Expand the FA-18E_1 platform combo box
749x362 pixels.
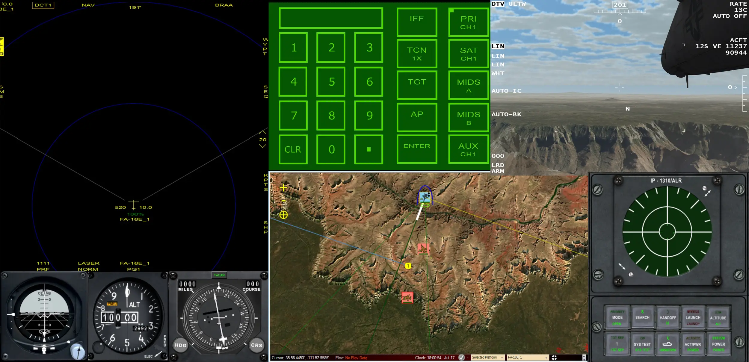[x=546, y=358]
